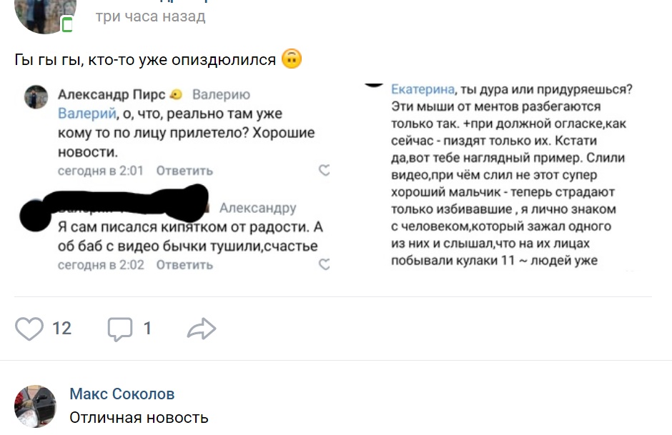This screenshot has height=435, width=672.
Task: Click emoji badge next to Александр Пирс name
Action: tap(176, 95)
